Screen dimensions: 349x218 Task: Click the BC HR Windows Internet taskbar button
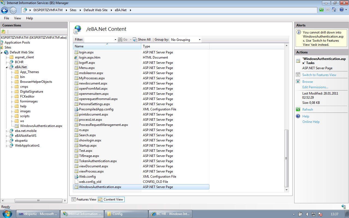171,214
